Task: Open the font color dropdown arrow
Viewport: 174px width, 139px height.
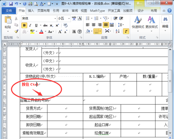Action: coord(45,32)
